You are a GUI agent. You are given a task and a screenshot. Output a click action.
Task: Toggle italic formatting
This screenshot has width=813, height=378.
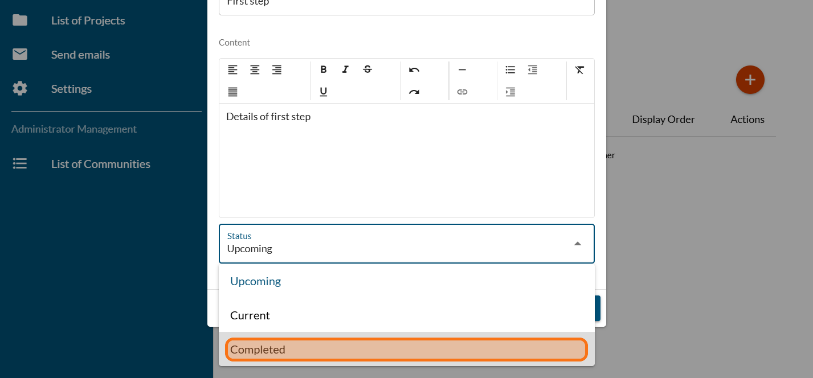pyautogui.click(x=345, y=70)
